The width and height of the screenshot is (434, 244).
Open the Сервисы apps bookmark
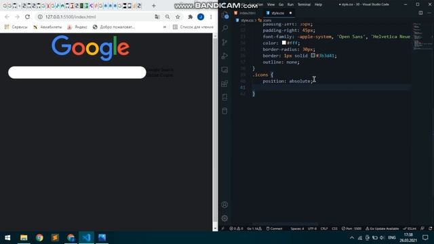(x=16, y=27)
